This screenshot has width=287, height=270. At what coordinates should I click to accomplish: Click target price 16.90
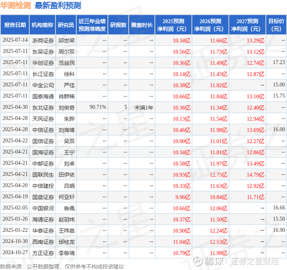tap(279, 230)
